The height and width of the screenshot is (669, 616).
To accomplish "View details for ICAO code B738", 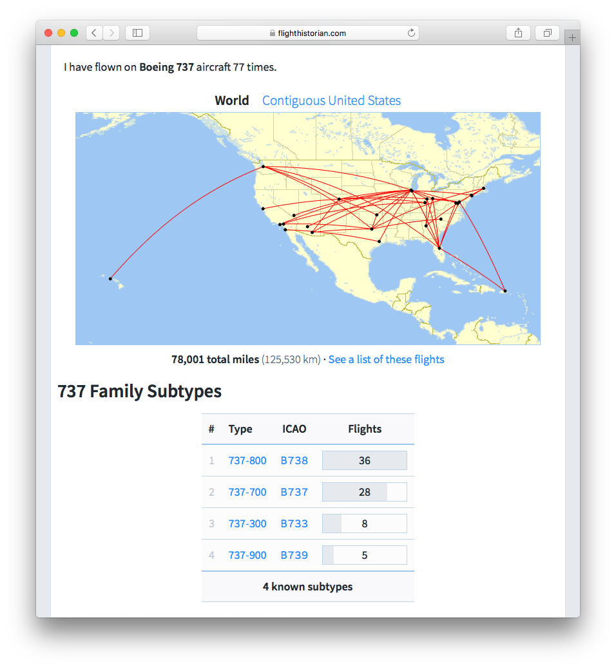I will (294, 460).
